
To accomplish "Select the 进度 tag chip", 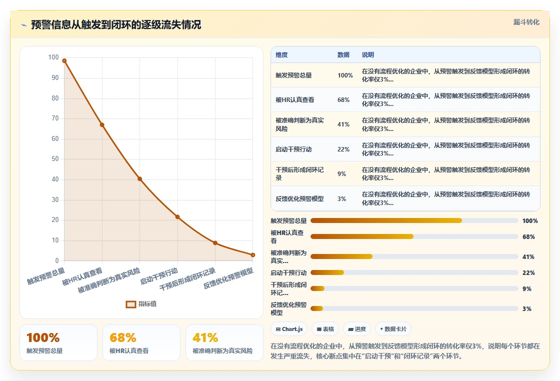I will 357,329.
